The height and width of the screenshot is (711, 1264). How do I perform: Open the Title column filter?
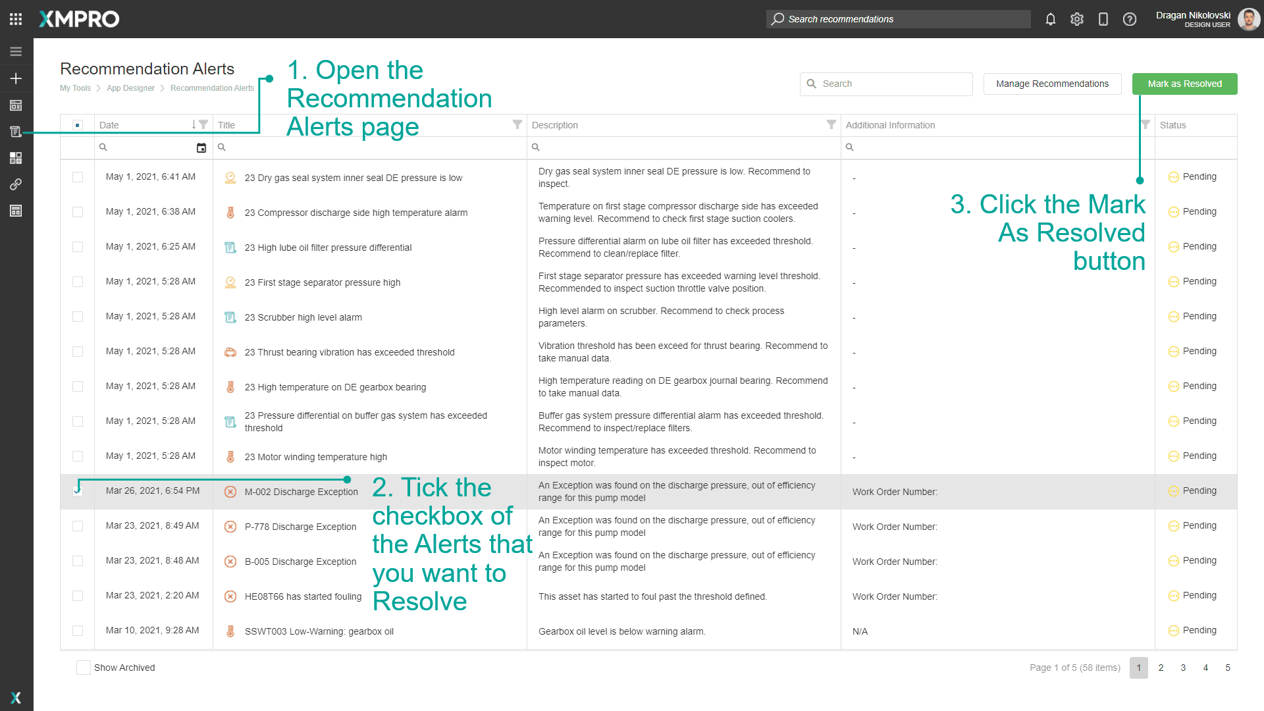(517, 124)
